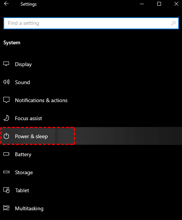Click the Battery icon

tap(6, 154)
